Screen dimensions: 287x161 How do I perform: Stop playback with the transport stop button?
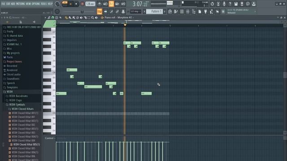(76, 4)
